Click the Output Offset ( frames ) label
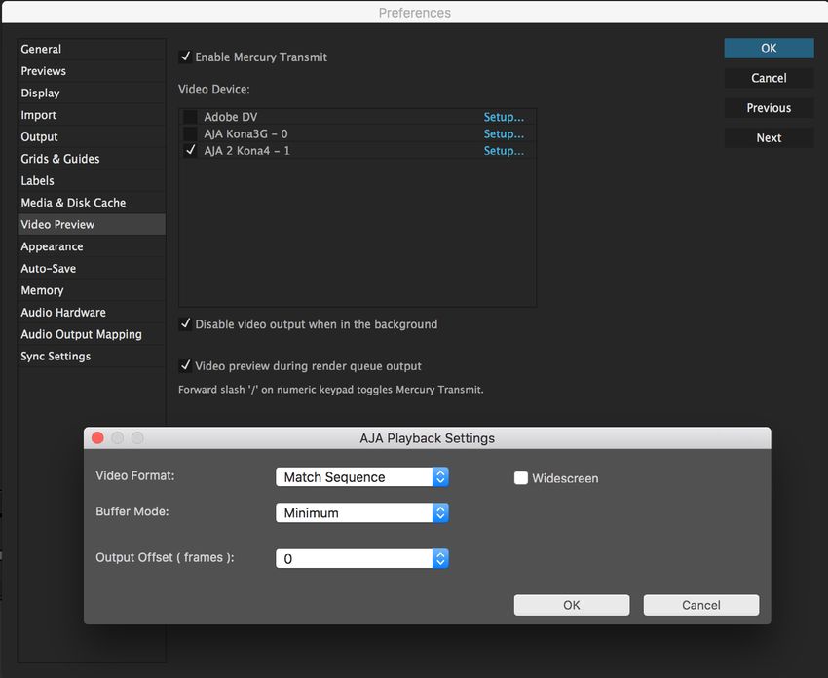 [x=165, y=557]
